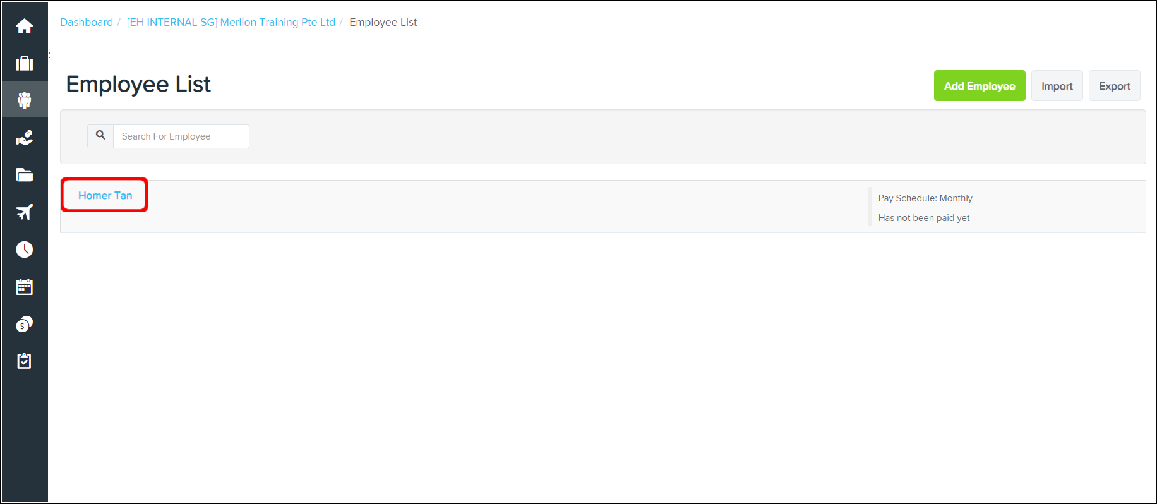The width and height of the screenshot is (1157, 504).
Task: Open the clipboard checkmark icon
Action: click(25, 361)
